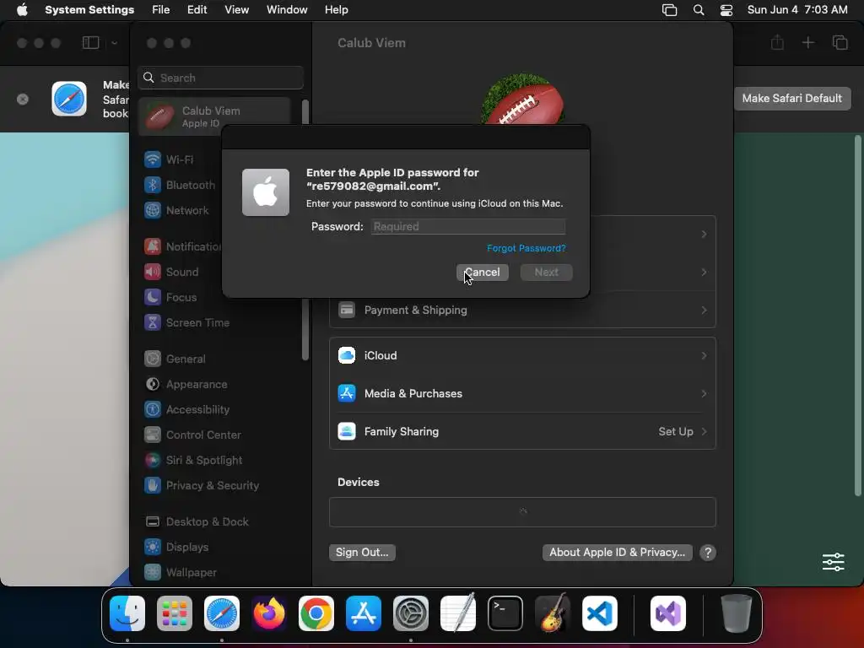Open the Apple menu
This screenshot has height=648, width=864.
pos(22,10)
